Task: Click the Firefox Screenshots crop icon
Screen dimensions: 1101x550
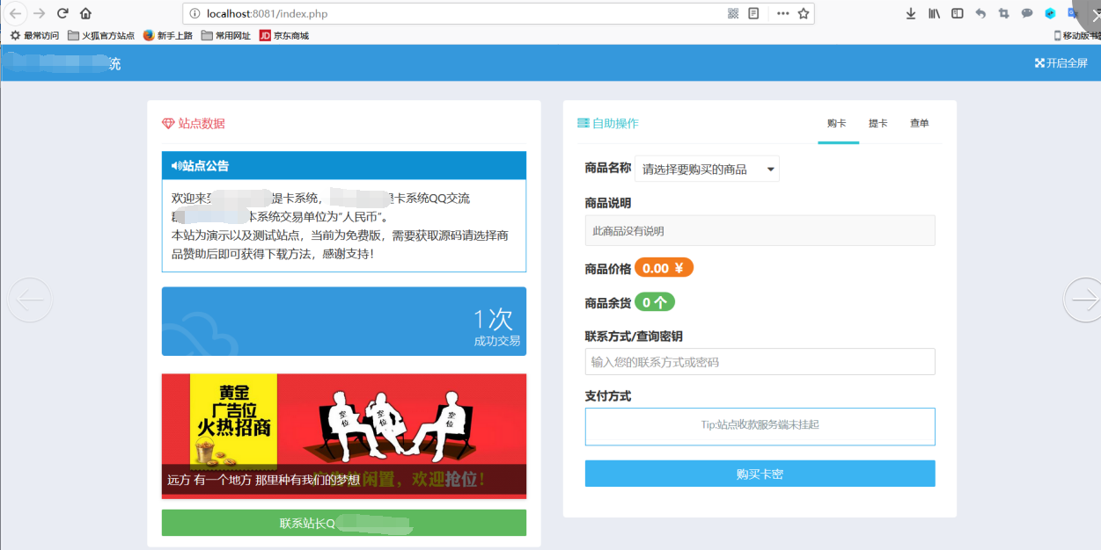Action: coord(1003,13)
